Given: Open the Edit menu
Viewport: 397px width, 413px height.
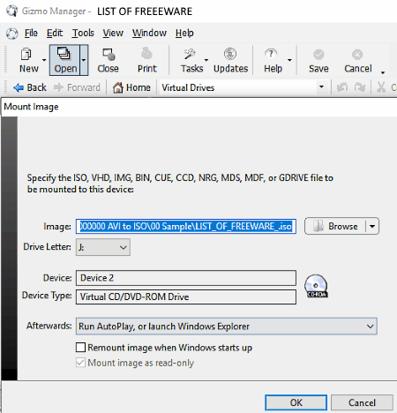Looking at the screenshot, I should 55,33.
